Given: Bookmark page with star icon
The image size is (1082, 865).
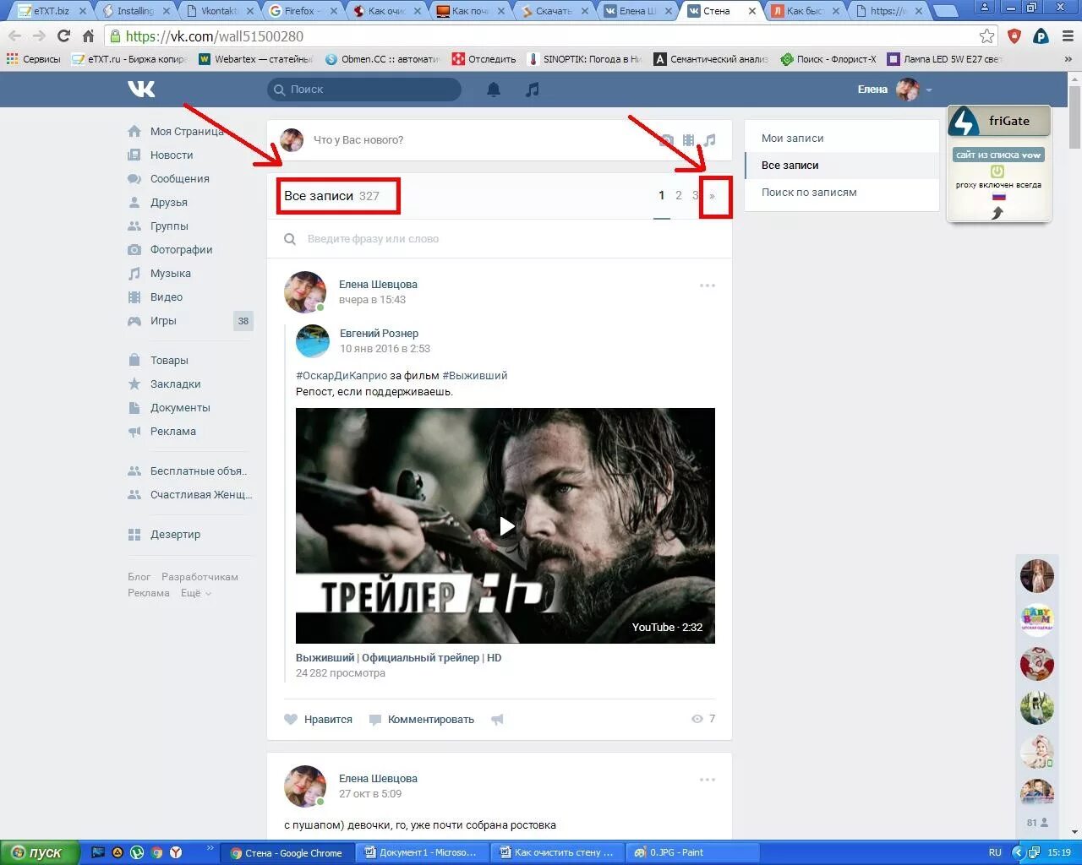Looking at the screenshot, I should [x=986, y=36].
